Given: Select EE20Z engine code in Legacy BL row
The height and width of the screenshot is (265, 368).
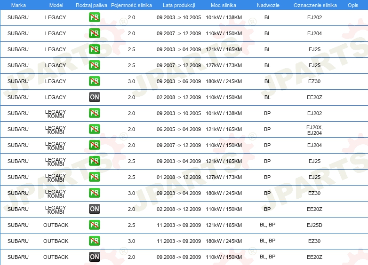Looking at the screenshot, I should click(x=314, y=97).
